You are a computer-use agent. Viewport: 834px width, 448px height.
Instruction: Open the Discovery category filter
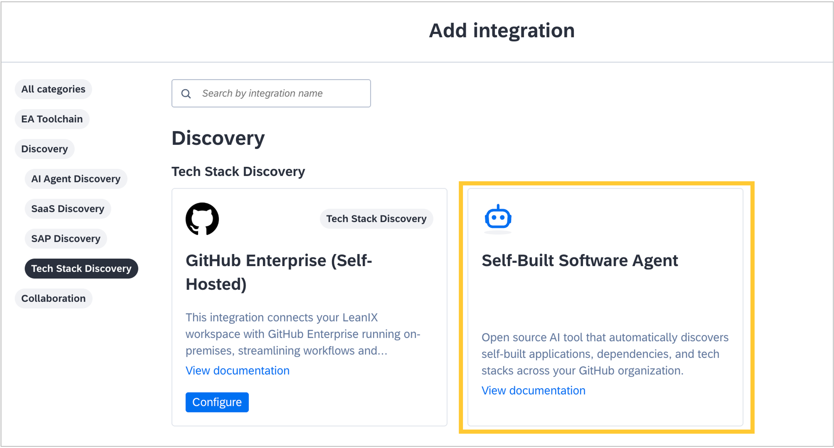coord(45,149)
